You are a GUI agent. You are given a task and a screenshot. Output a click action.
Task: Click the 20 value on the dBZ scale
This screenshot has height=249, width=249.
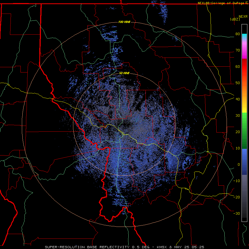click(238, 132)
